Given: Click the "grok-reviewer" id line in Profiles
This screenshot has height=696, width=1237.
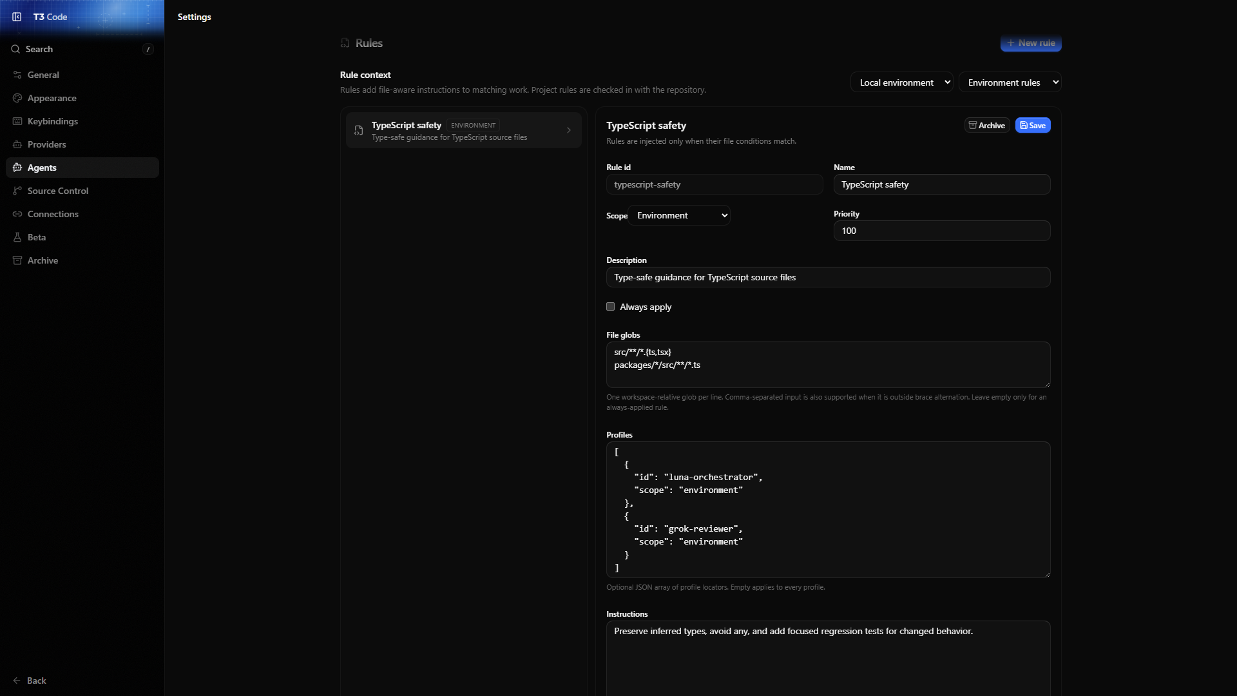Looking at the screenshot, I should [688, 528].
